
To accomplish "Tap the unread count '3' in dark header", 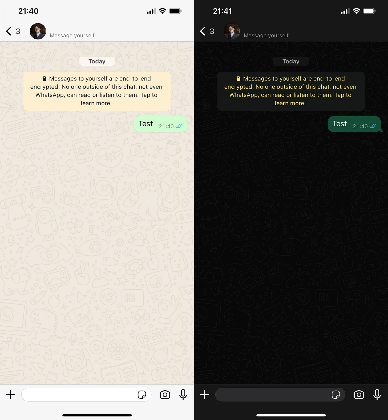I will point(212,31).
